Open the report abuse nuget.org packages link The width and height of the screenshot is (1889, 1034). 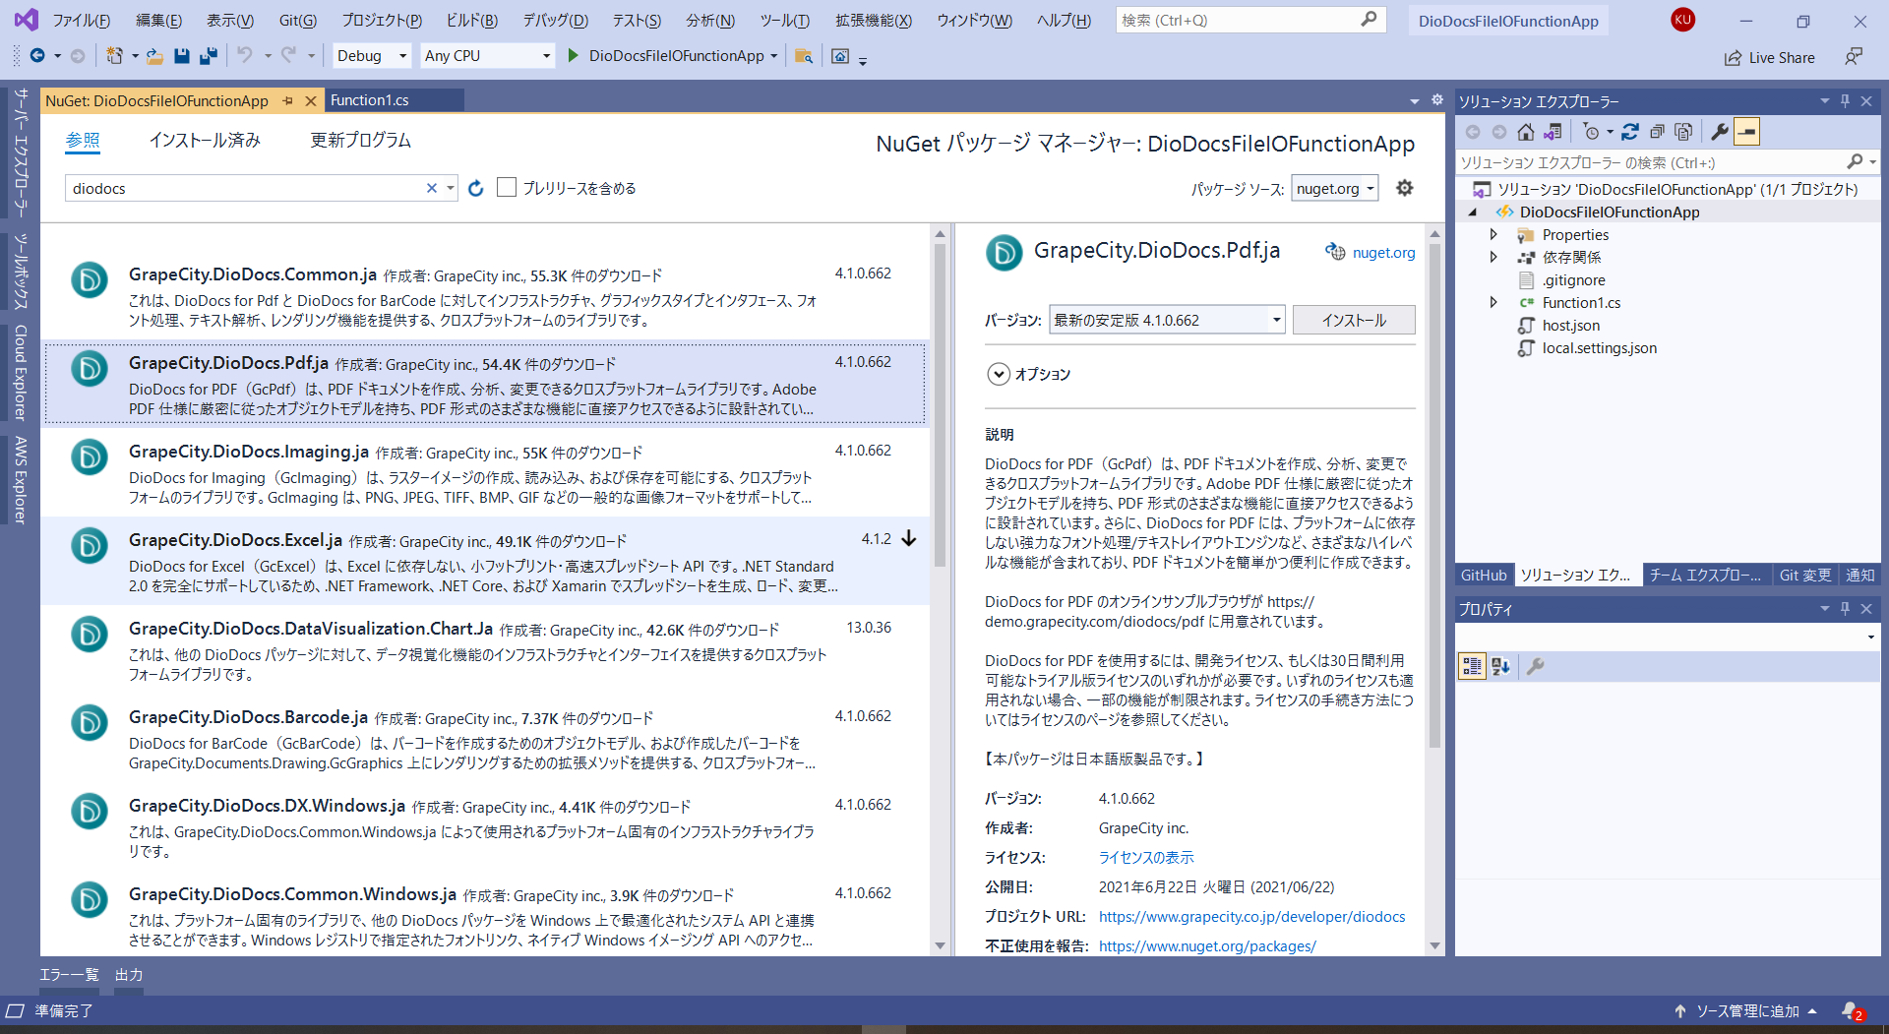pyautogui.click(x=1207, y=946)
